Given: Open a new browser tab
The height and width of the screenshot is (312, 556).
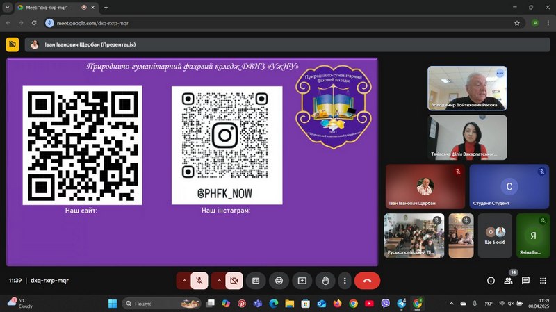Looking at the screenshot, I should [106, 7].
